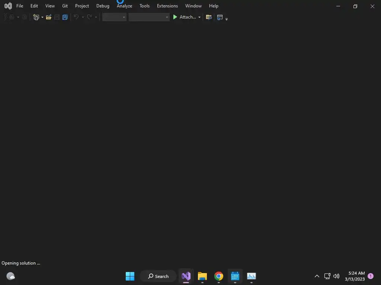Click the Visual Studio logo icon
381x285 pixels.
8,6
